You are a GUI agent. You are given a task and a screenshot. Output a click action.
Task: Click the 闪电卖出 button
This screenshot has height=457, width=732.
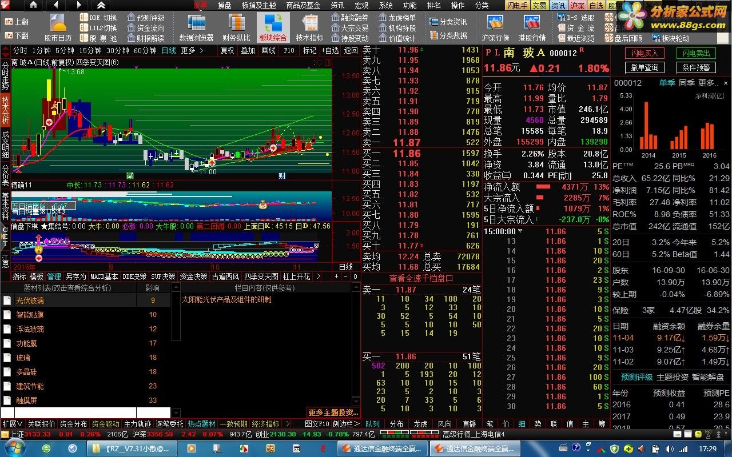tap(696, 53)
